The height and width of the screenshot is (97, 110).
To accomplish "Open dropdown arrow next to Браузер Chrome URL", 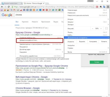I will (52, 35).
